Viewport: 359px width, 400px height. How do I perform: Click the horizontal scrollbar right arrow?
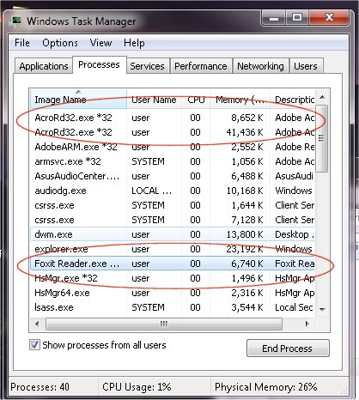pyautogui.click(x=307, y=324)
